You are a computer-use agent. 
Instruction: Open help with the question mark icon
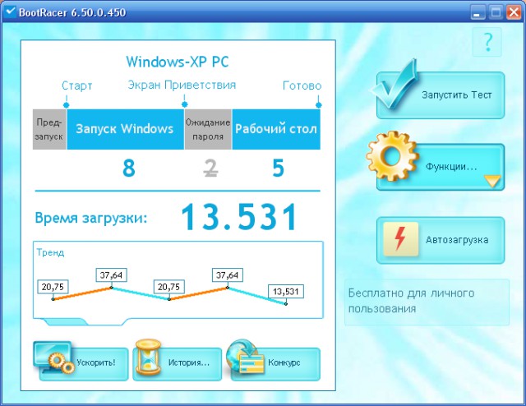(x=487, y=42)
